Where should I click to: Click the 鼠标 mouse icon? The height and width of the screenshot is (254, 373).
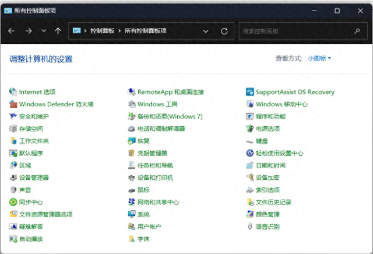pyautogui.click(x=132, y=190)
